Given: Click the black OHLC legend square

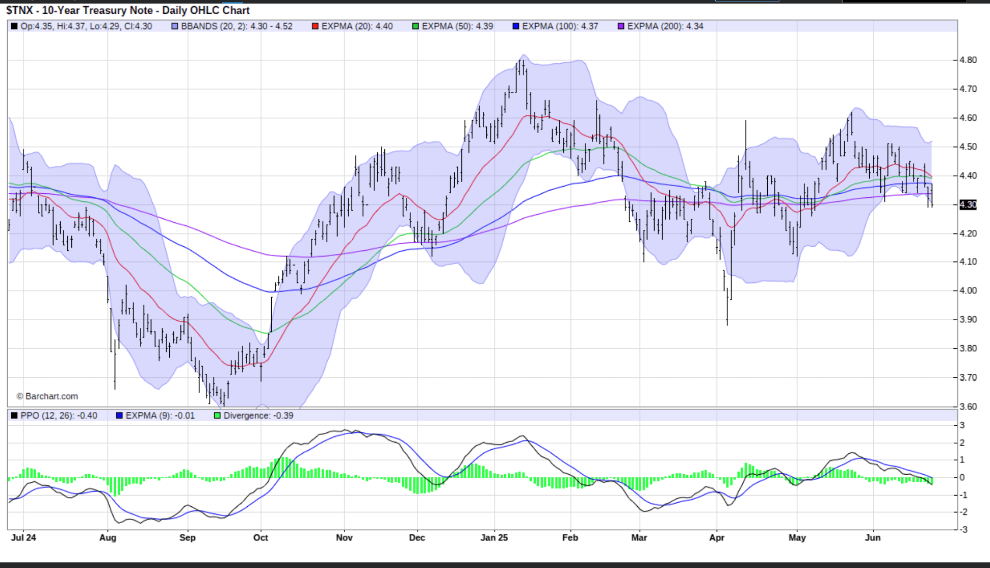Looking at the screenshot, I should [14, 26].
